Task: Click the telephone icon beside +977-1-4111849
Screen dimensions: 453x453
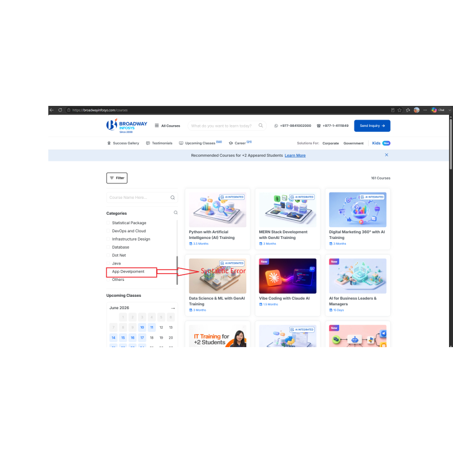Action: [319, 126]
